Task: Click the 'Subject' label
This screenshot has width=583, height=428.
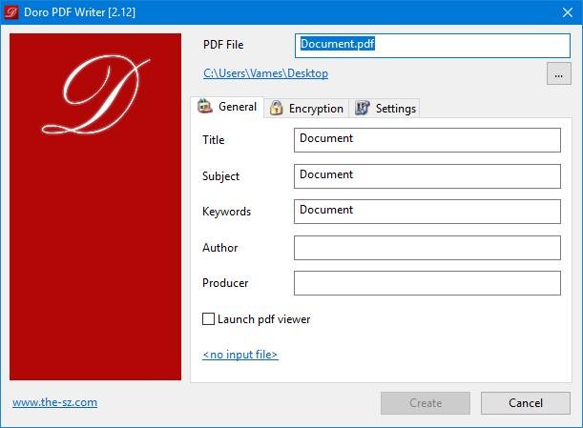Action: pos(220,176)
